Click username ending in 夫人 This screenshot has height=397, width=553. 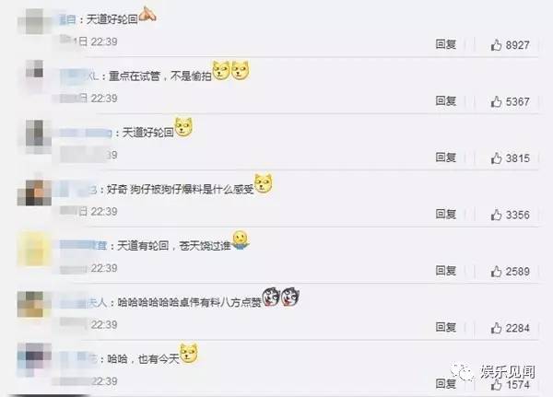click(83, 302)
